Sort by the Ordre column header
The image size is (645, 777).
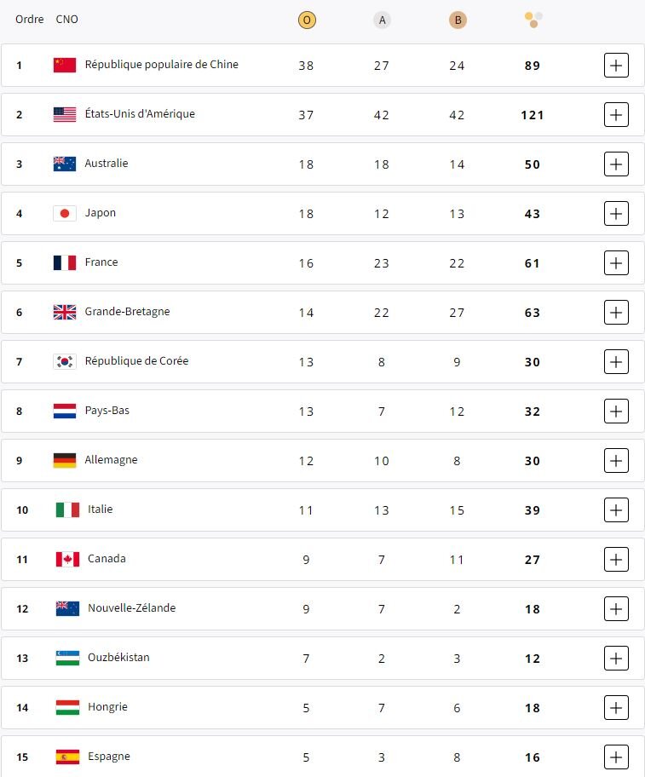29,20
